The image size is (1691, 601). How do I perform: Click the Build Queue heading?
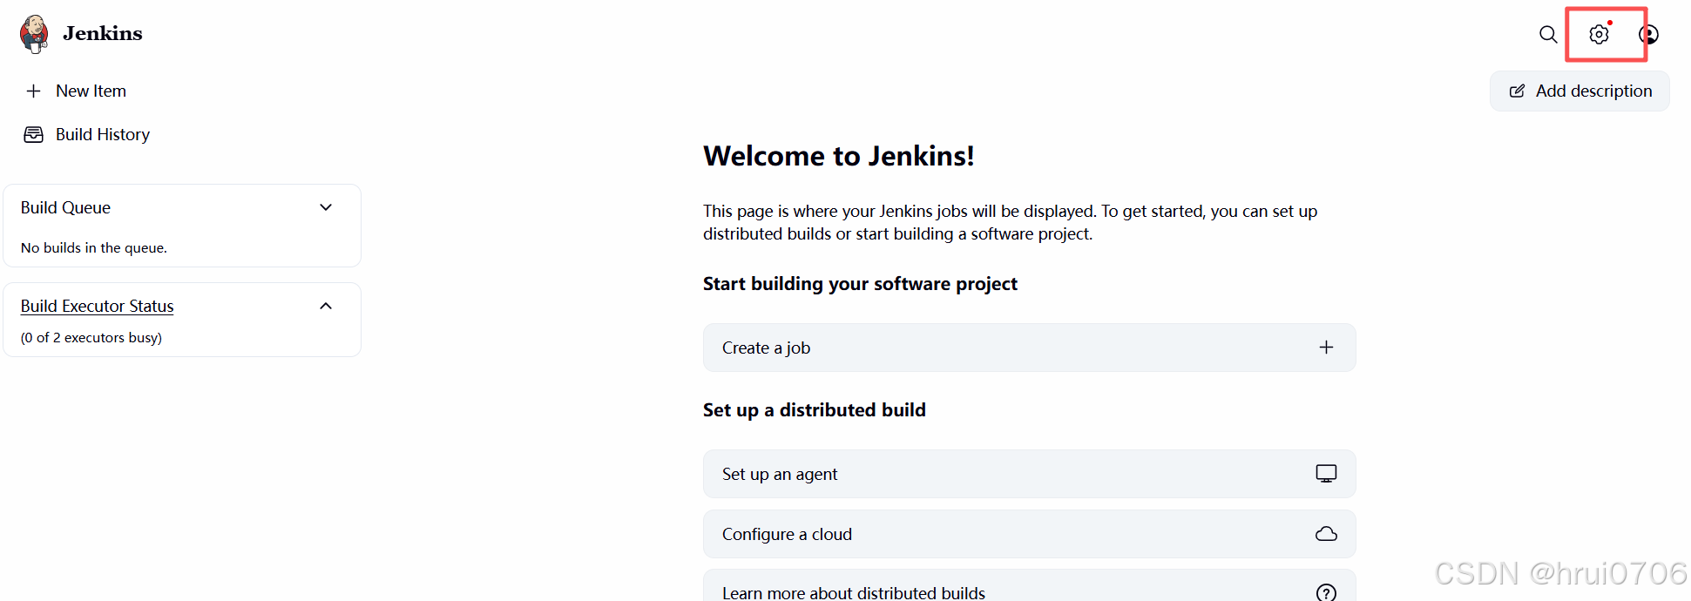click(65, 207)
